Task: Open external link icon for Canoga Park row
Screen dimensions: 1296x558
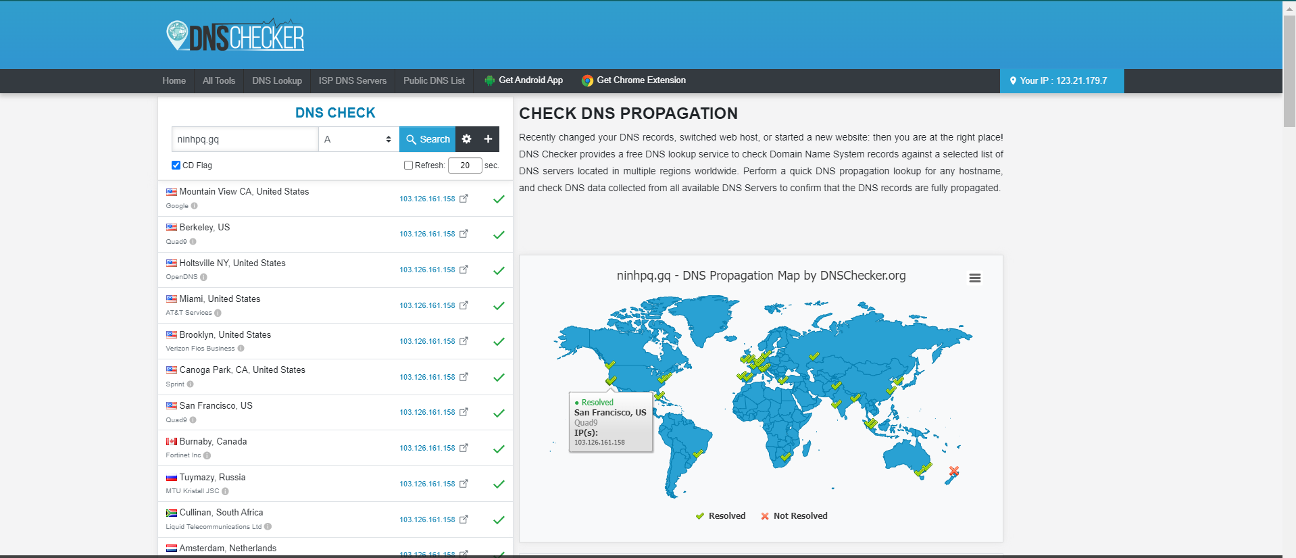Action: [464, 377]
